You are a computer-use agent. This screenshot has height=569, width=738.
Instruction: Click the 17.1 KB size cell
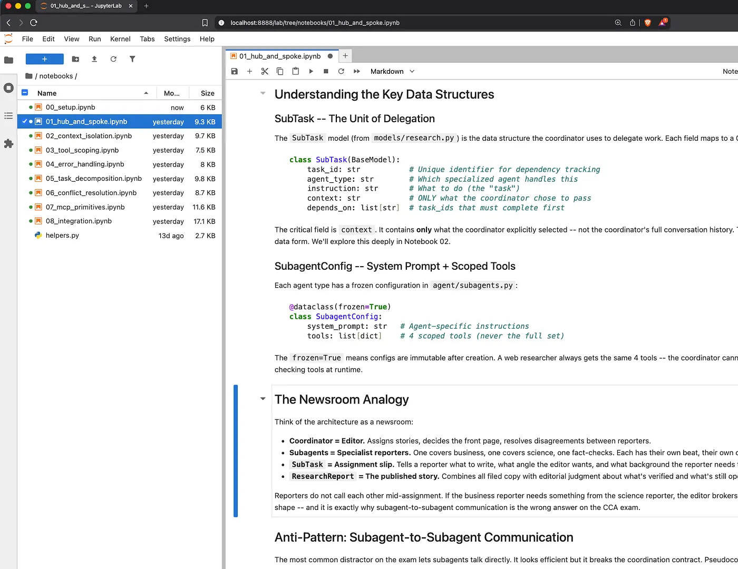click(205, 221)
